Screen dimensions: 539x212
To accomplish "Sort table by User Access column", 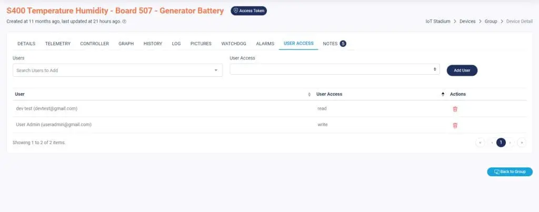I will click(x=443, y=94).
